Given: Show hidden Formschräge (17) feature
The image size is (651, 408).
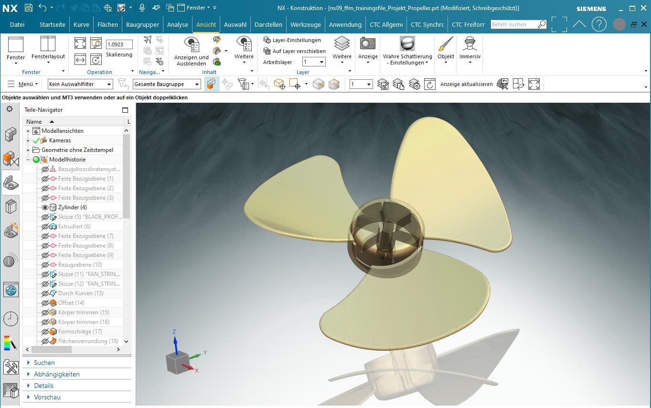Looking at the screenshot, I should tap(45, 332).
